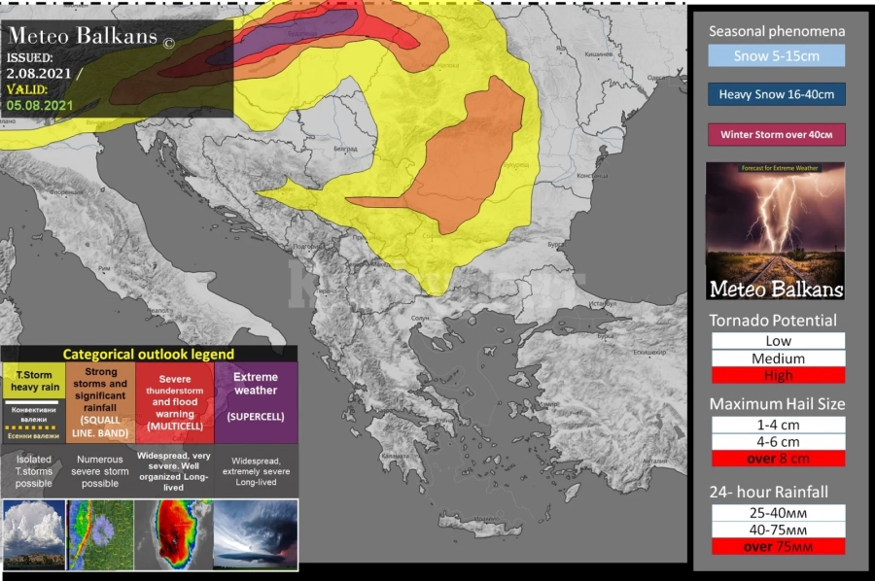This screenshot has width=875, height=581.
Task: Click the Widespread, very severe description
Action: [x=174, y=471]
